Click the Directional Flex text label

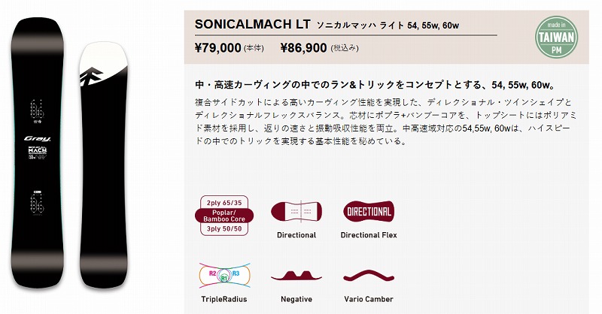(x=369, y=235)
